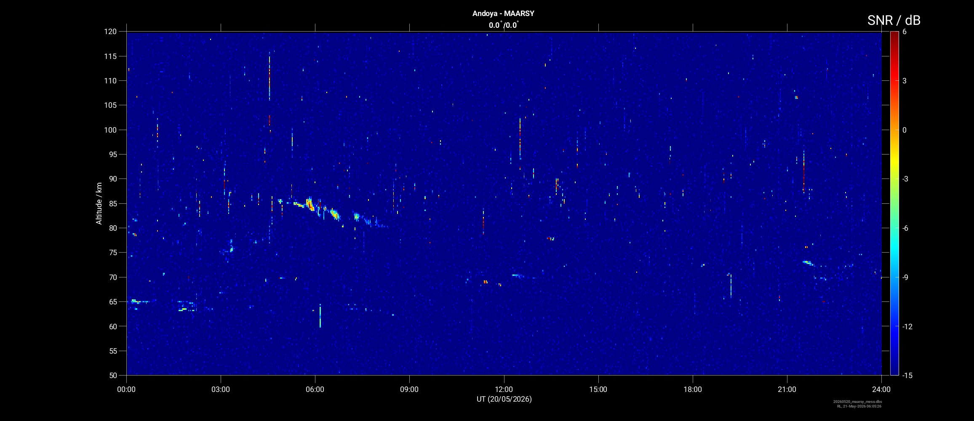Image resolution: width=974 pixels, height=421 pixels.
Task: Click the altitude tick label '60'
Action: [112, 326]
